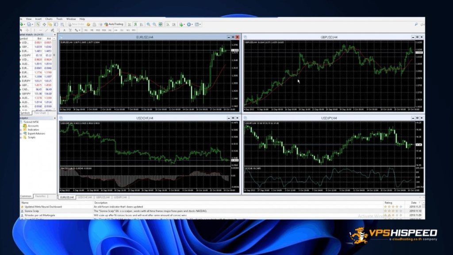This screenshot has width=453, height=255.
Task: Select the Horizontal Line drawing tool
Action: coord(41,30)
